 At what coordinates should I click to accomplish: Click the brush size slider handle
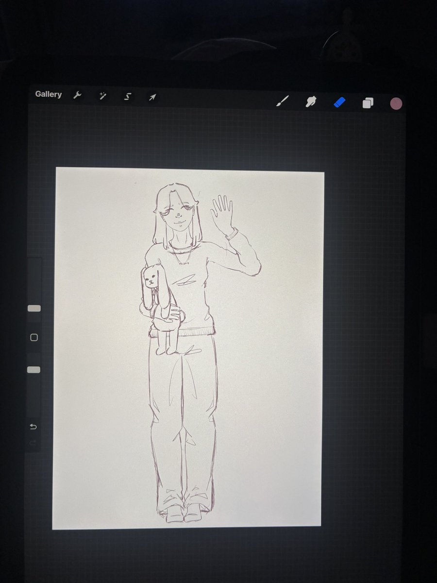point(34,308)
